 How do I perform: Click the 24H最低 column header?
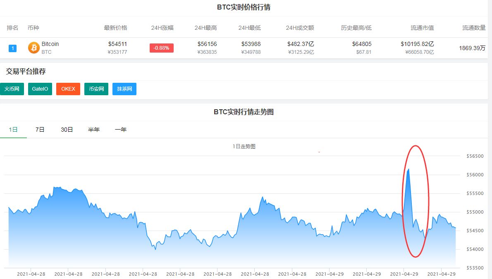click(249, 28)
